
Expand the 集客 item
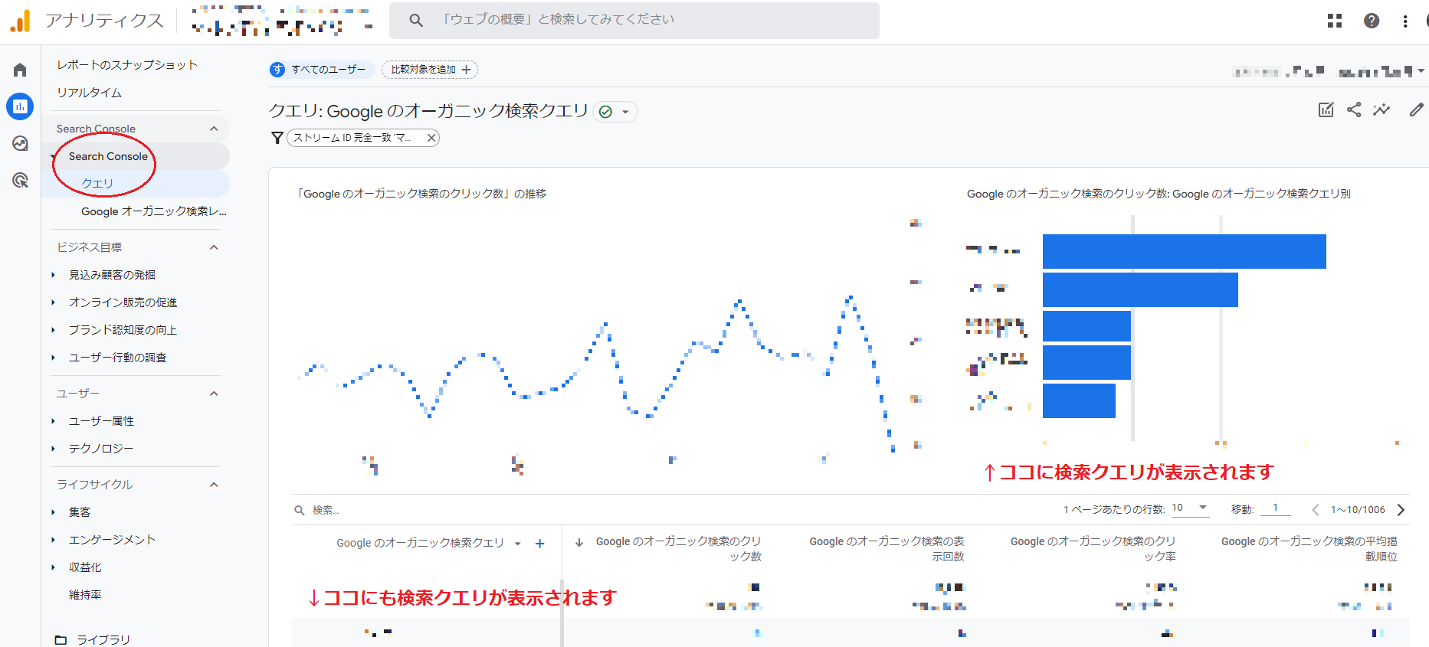tap(53, 512)
